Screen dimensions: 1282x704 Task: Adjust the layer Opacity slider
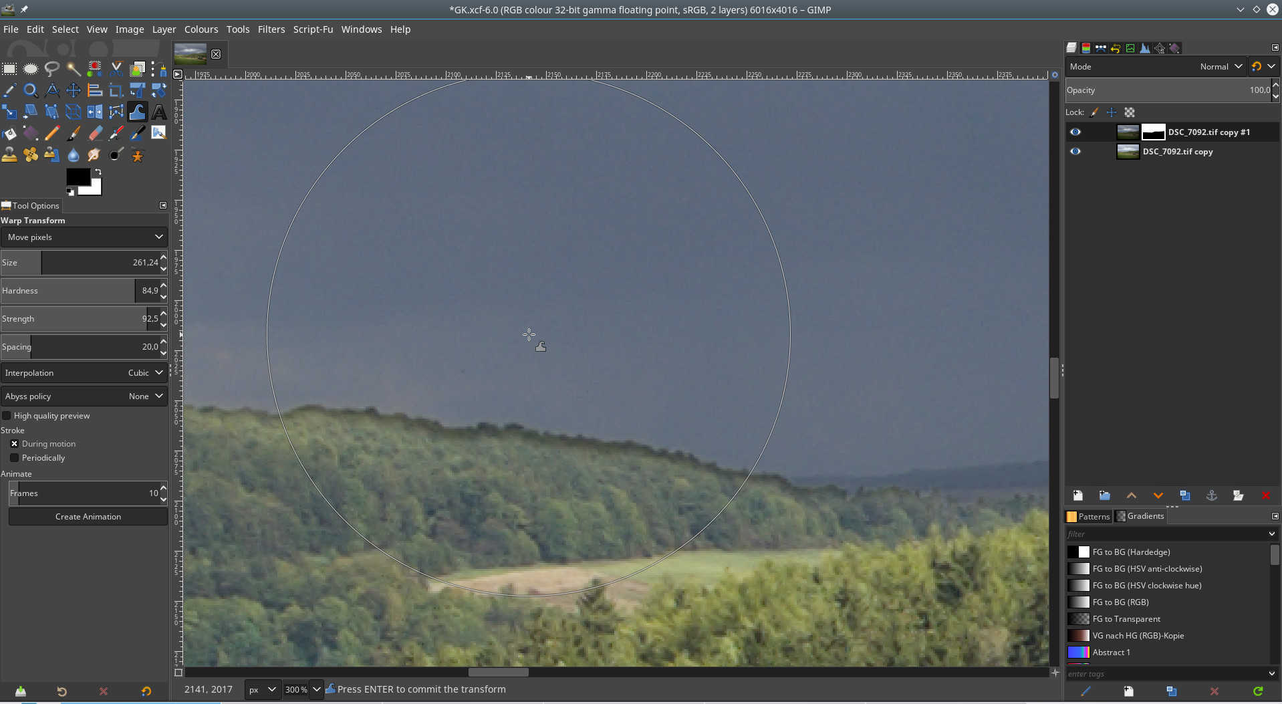point(1168,90)
